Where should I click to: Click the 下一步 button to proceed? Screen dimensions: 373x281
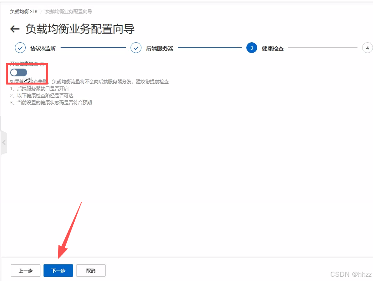pos(58,271)
